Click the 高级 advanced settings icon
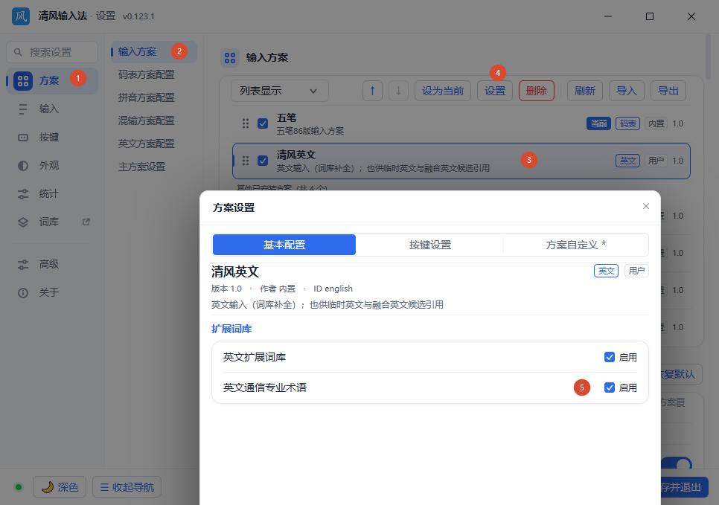Viewport: 719px width, 505px height. click(23, 265)
